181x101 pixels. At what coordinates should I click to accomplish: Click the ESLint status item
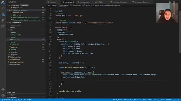(161, 100)
